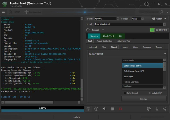This screenshot has height=120, width=170.
Task: Select Zero Wipe option
Action: click(142, 77)
